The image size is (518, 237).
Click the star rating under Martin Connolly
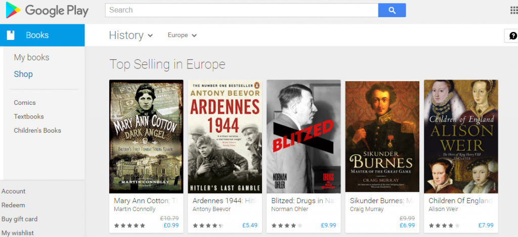[x=129, y=226]
